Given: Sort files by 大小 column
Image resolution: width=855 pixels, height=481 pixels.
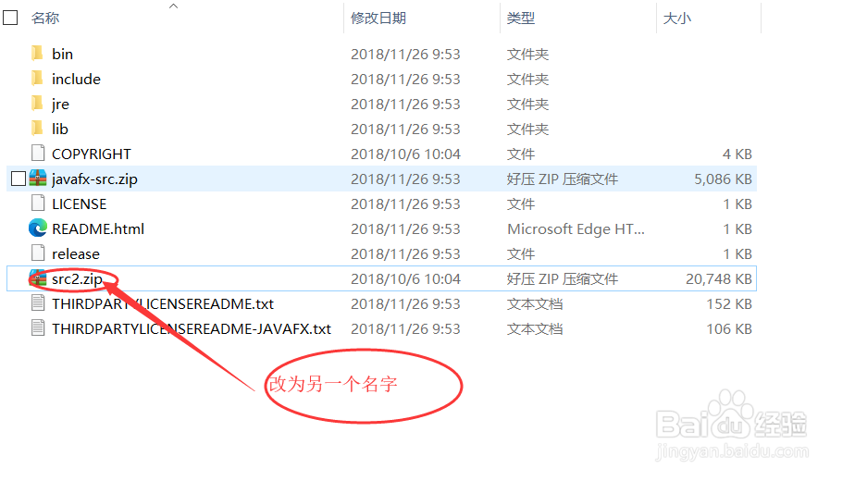Looking at the screenshot, I should click(x=676, y=18).
